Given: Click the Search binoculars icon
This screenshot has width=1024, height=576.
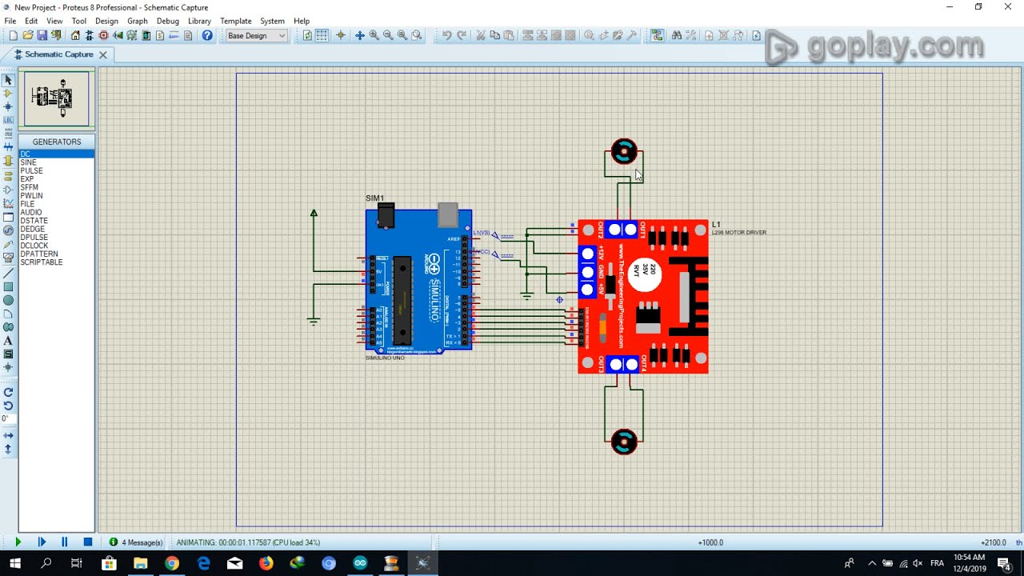Looking at the screenshot, I should [677, 35].
